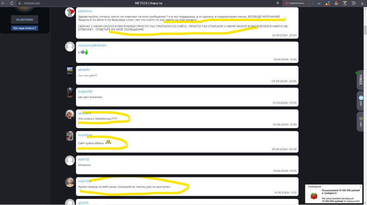This screenshot has width=367, height=205.
Task: Bookmark this page using bookmark icon
Action: 278,3
